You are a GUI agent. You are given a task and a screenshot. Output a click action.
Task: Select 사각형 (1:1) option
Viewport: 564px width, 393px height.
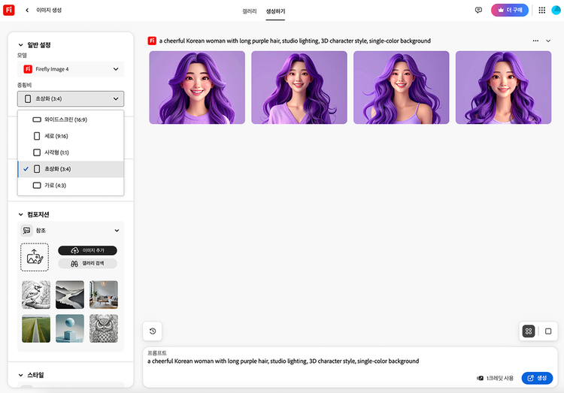(x=71, y=153)
